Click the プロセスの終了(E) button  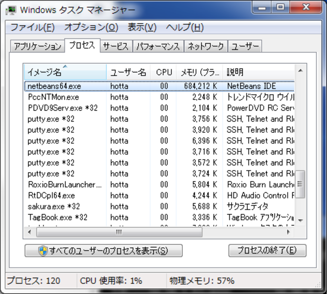coord(267,250)
